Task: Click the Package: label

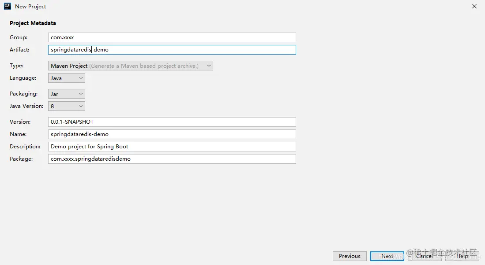Action: coord(21,159)
